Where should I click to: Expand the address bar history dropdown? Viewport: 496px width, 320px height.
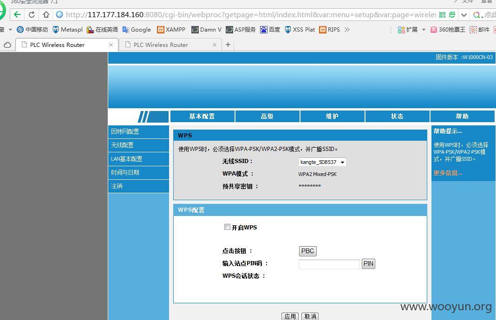[464, 15]
